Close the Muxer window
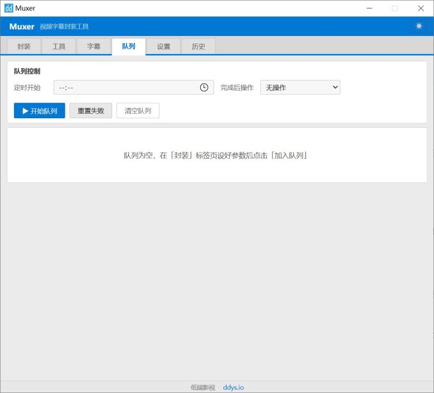The image size is (434, 393). pos(420,8)
